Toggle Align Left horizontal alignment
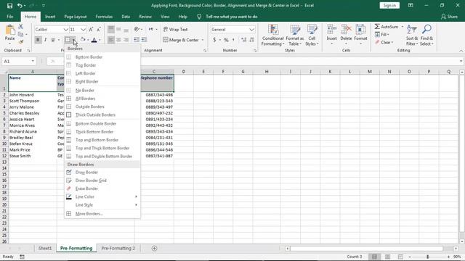Image resolution: width=465 pixels, height=261 pixels. pos(111,40)
